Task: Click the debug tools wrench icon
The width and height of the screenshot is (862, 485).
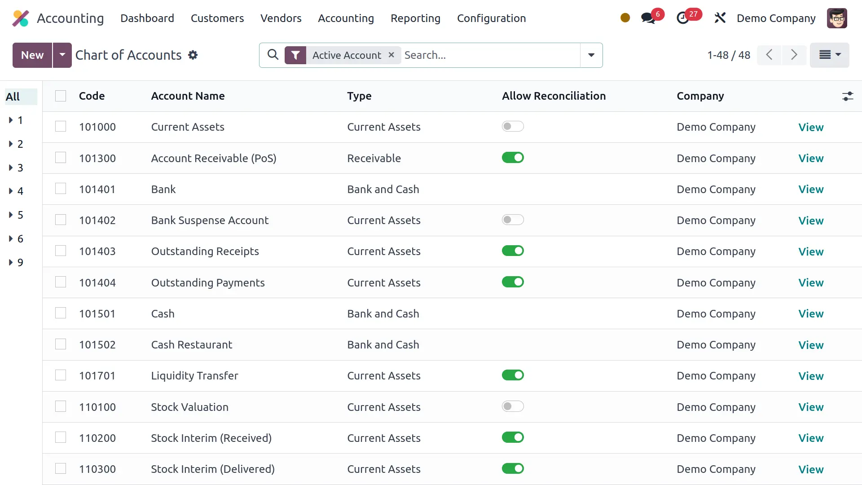Action: (720, 18)
